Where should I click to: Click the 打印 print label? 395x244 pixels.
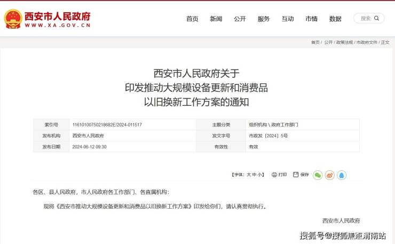point(282,175)
